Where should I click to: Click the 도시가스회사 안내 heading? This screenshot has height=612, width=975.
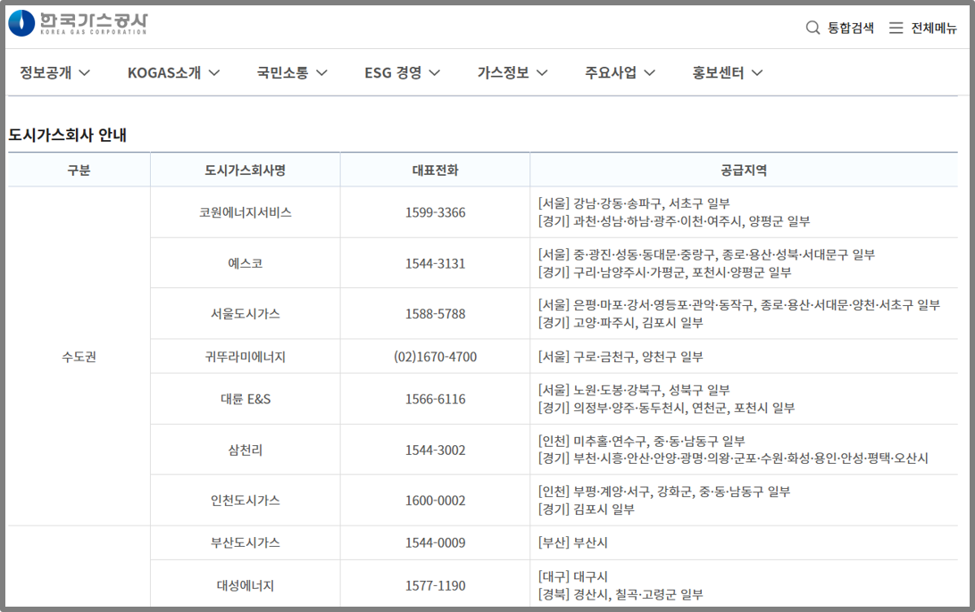point(67,135)
